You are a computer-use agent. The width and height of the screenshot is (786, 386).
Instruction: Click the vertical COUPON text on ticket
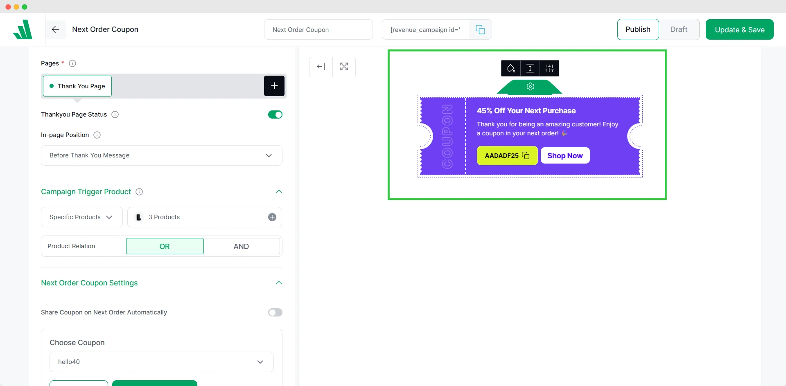pyautogui.click(x=447, y=137)
